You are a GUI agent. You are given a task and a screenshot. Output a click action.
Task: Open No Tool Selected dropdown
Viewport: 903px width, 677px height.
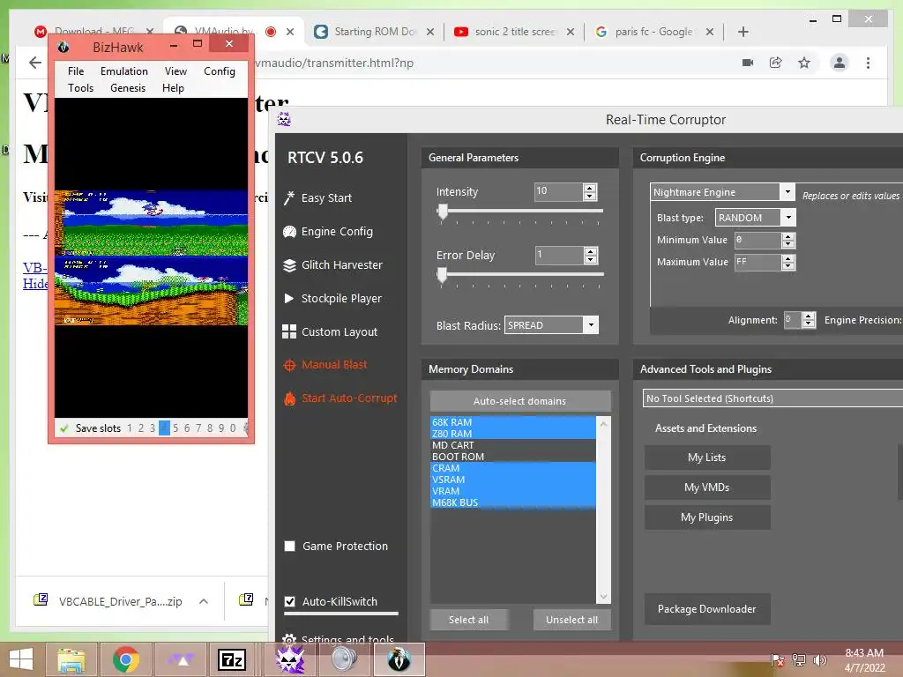pos(772,398)
